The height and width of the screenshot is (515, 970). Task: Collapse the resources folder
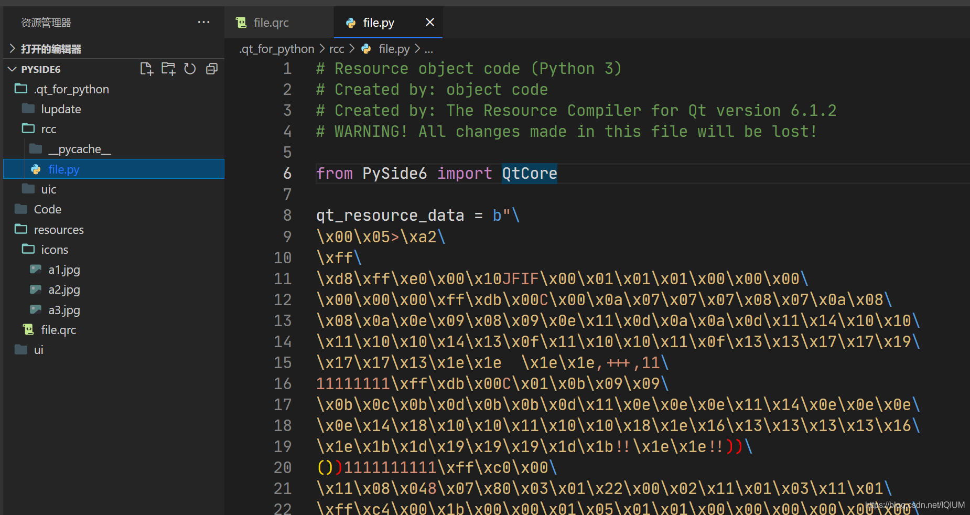[114, 230]
